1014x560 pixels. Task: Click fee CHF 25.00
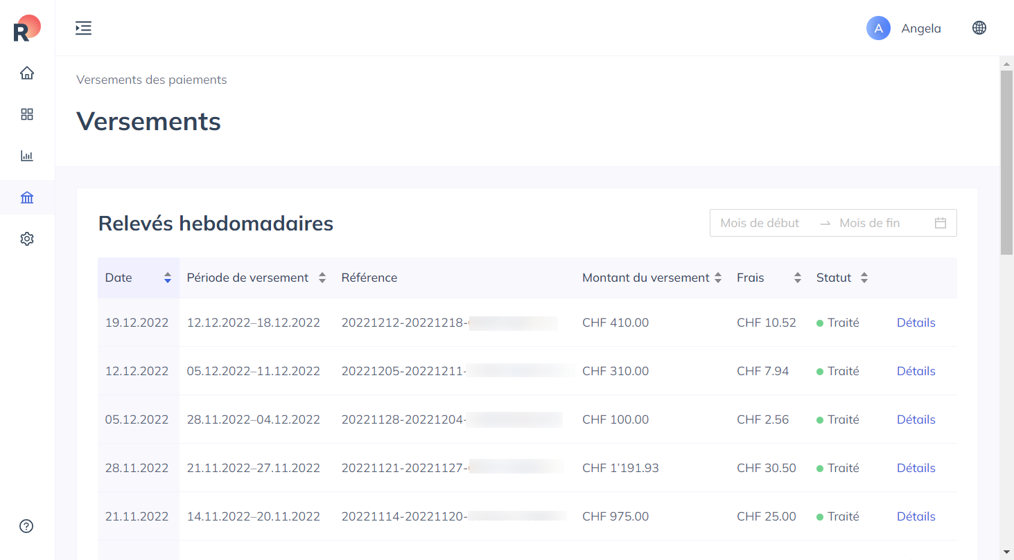tap(767, 516)
